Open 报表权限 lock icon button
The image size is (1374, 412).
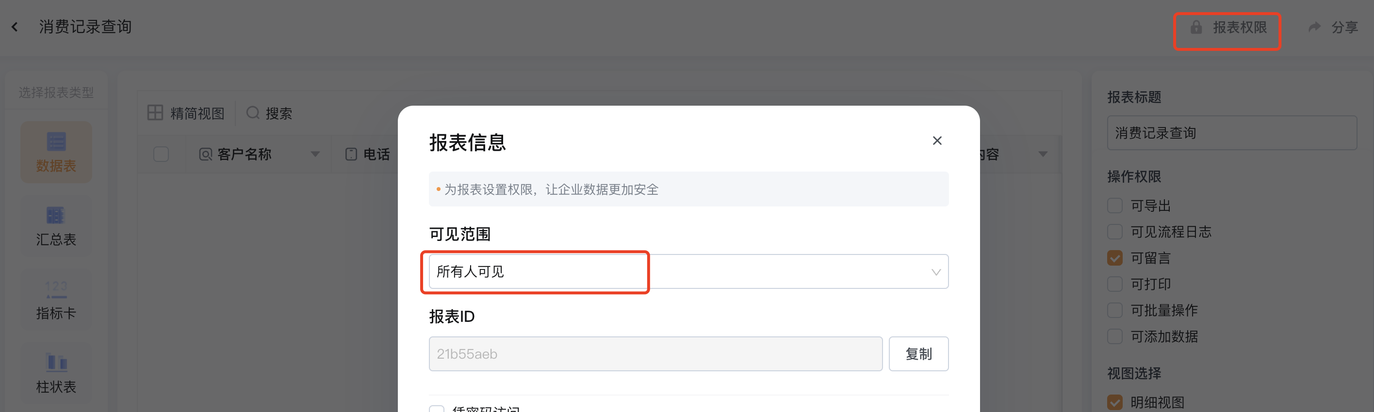click(x=1196, y=27)
